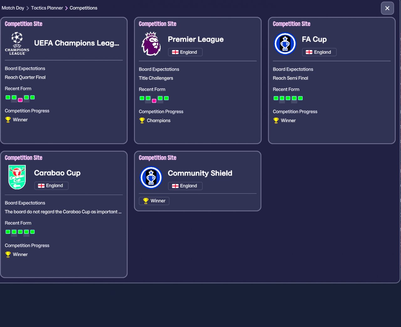
Task: Click 'Competition Progress' label on Premier League card
Action: point(161,112)
